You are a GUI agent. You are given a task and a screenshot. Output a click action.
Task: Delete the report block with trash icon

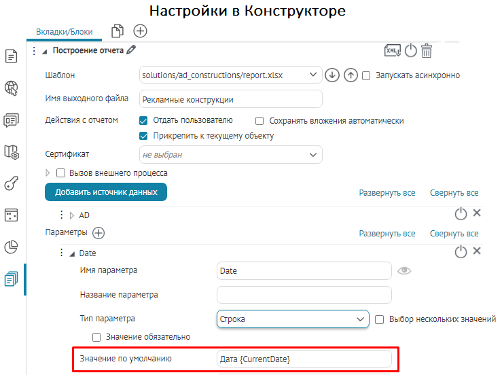coord(427,50)
